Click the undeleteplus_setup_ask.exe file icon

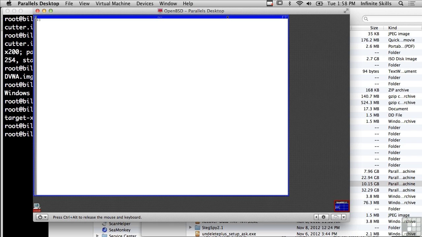[x=197, y=234]
